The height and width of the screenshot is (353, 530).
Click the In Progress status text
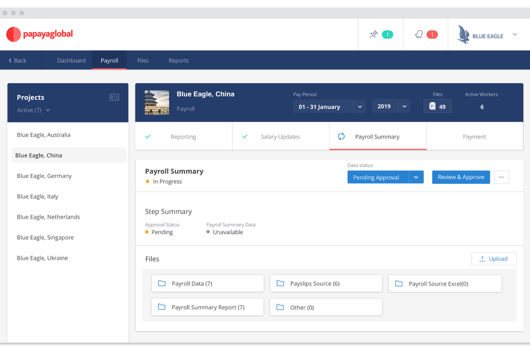pos(167,182)
